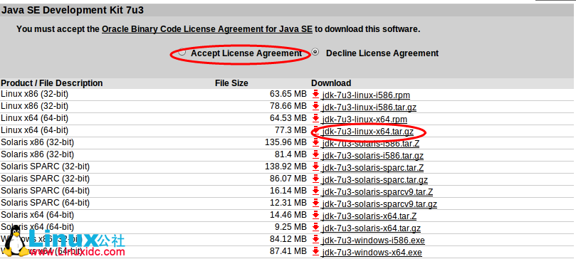
Task: Click the 14.46 MB file size cell
Action: (288, 215)
